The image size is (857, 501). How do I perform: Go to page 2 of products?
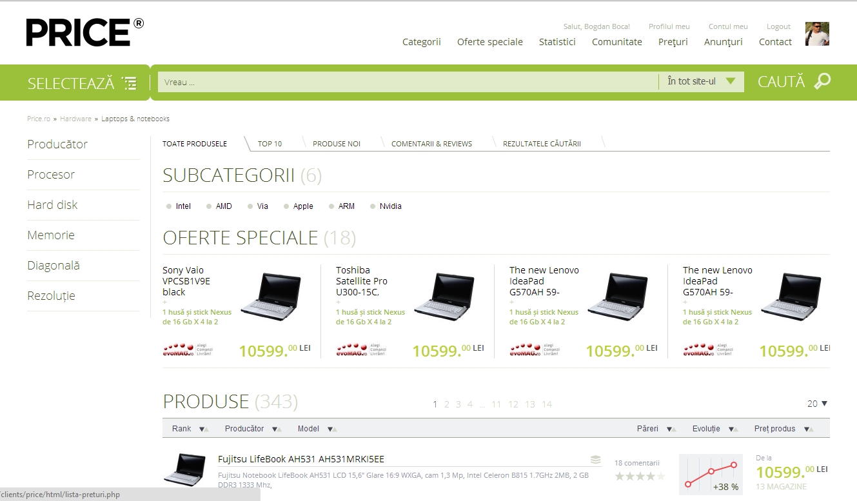[446, 404]
